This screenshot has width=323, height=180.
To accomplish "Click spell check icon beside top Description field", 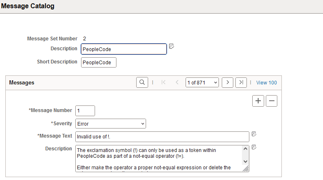I will click(x=172, y=46).
